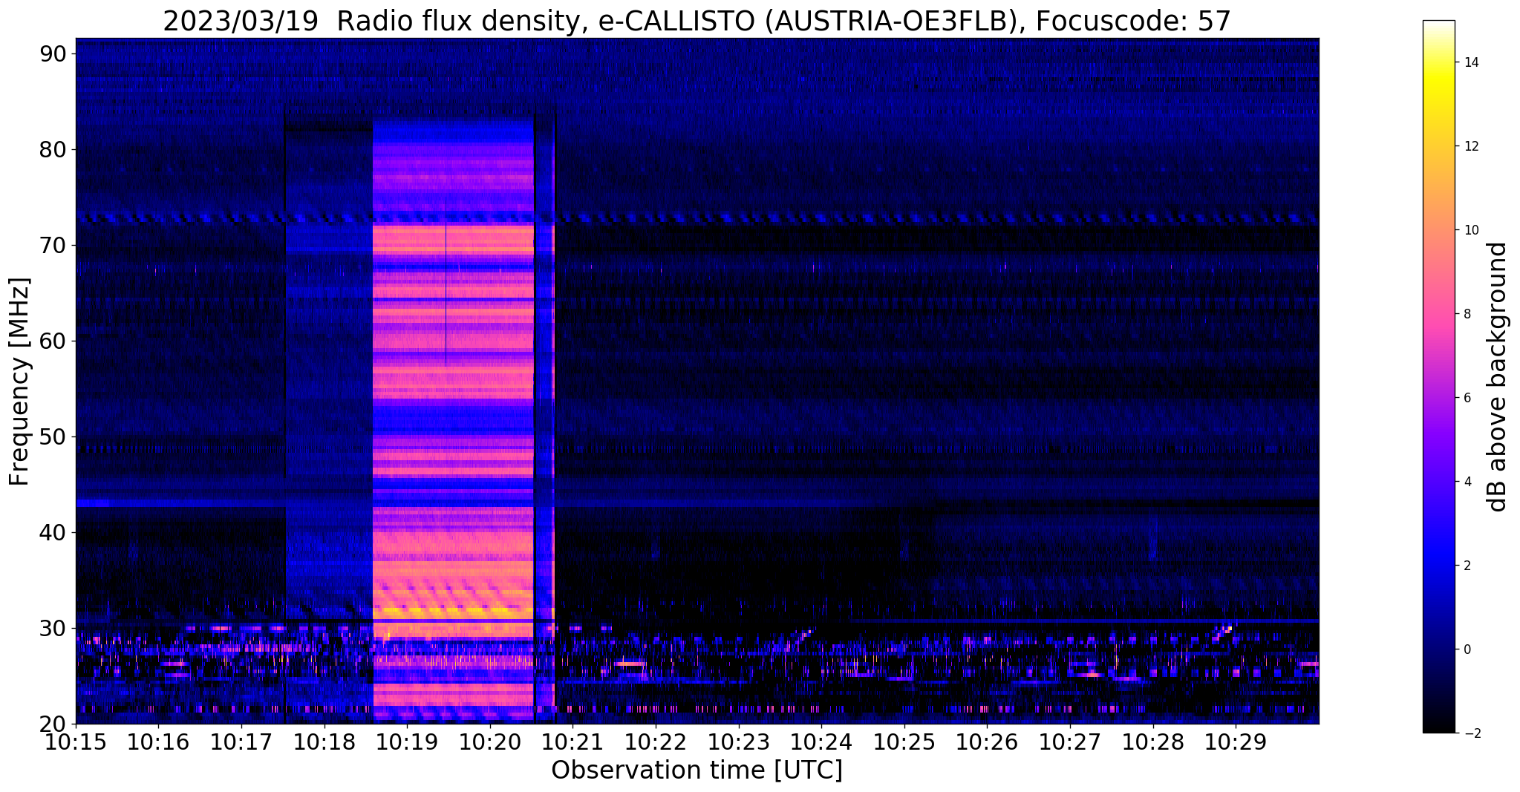Click the 10:17 time tick label

pos(241,741)
